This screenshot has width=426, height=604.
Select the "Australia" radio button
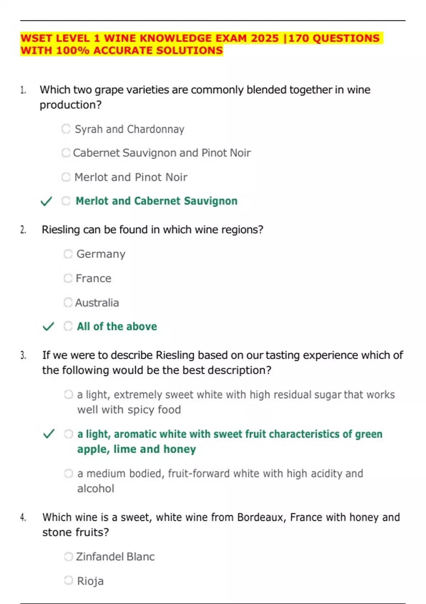68,302
